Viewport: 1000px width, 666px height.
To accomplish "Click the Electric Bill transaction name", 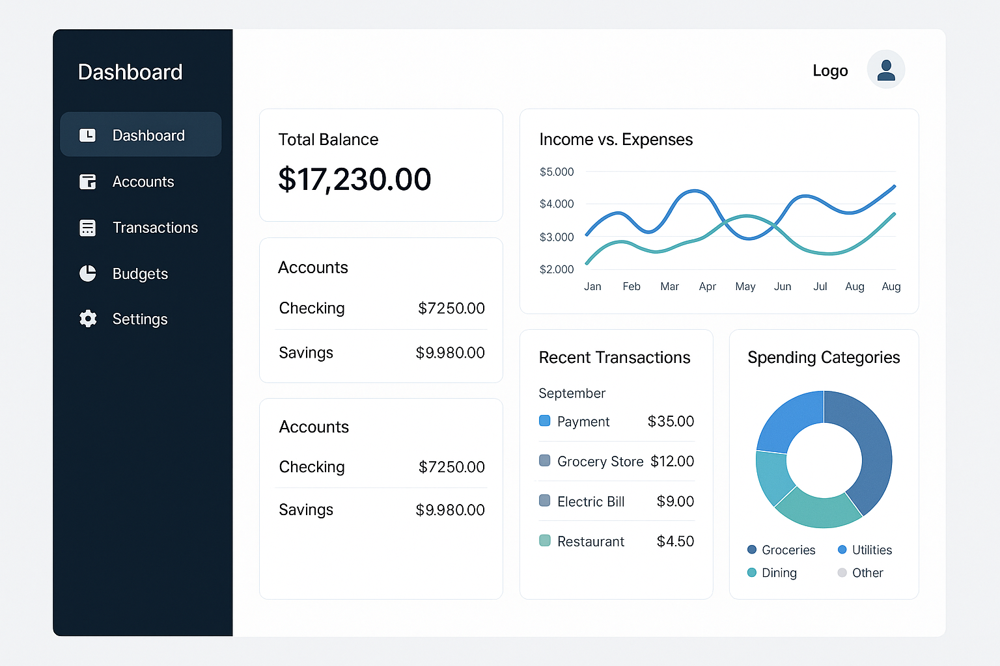I will 591,501.
